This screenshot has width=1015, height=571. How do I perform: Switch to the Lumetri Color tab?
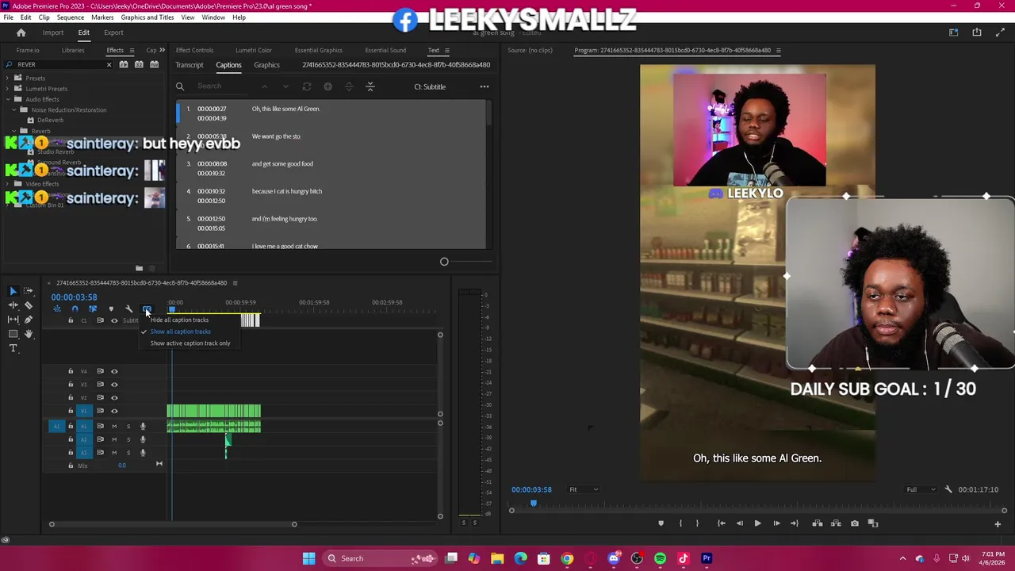[x=254, y=50]
